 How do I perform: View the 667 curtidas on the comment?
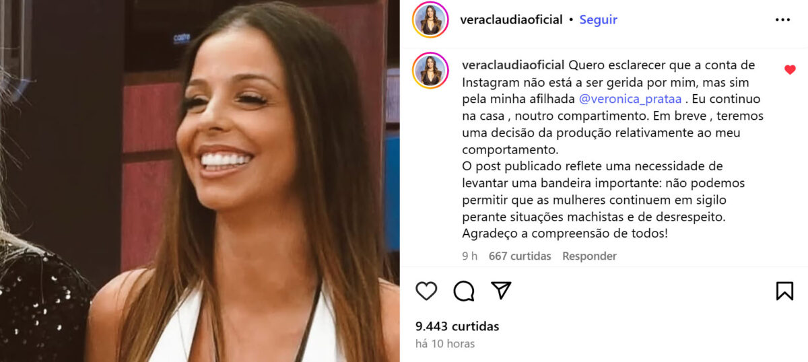point(520,256)
